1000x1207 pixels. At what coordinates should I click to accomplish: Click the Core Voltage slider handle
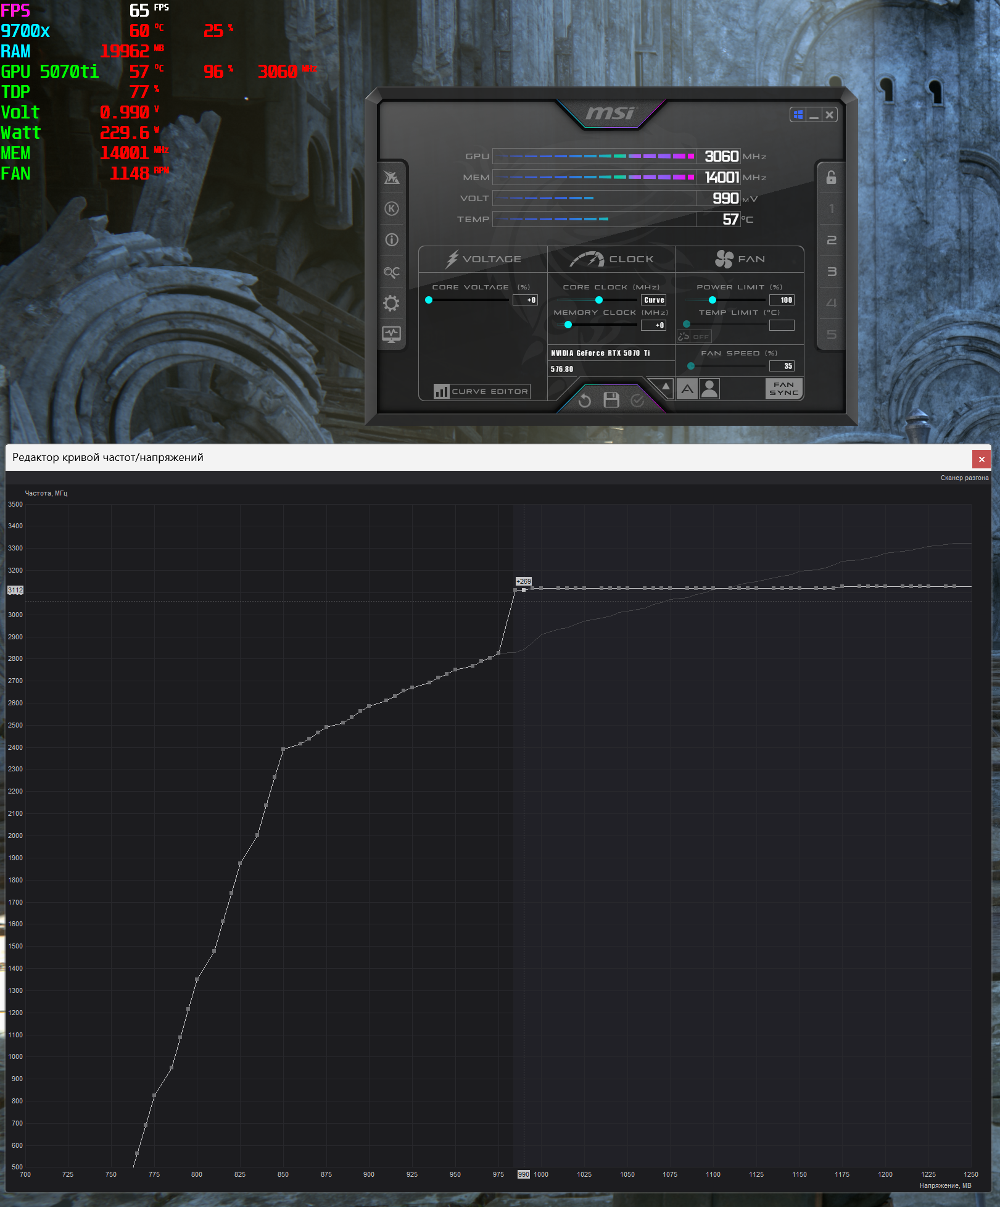[x=429, y=300]
